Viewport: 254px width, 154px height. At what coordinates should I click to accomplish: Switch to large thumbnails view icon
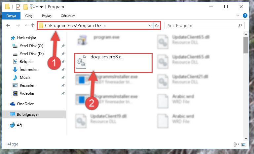244,144
